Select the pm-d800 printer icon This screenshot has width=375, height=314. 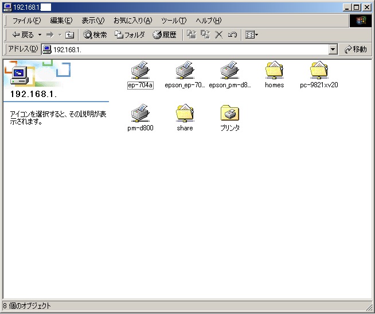coord(140,113)
